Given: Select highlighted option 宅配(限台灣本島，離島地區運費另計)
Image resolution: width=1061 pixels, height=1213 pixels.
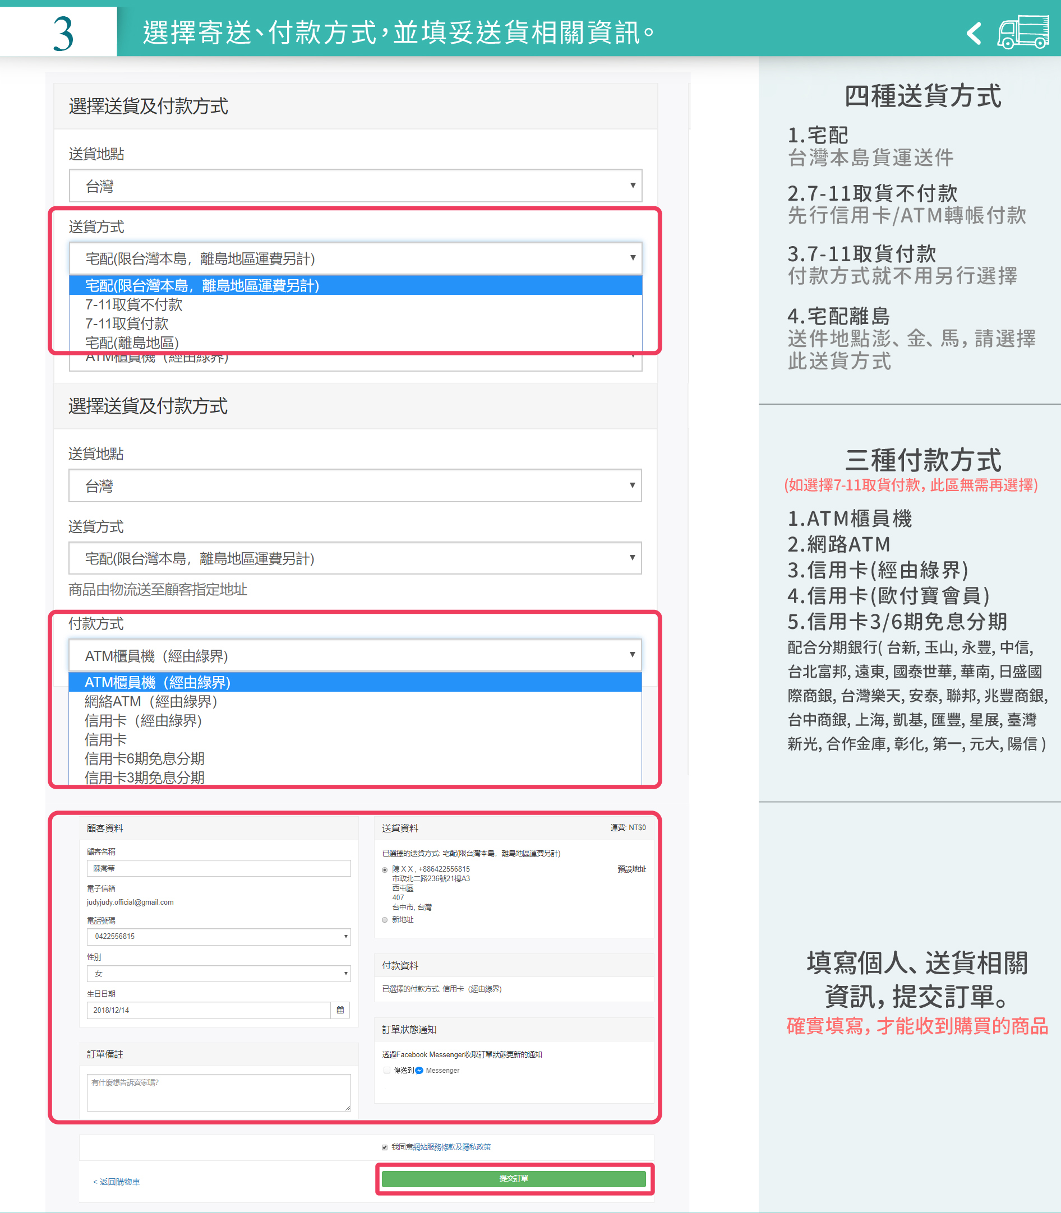Looking at the screenshot, I should 355,285.
